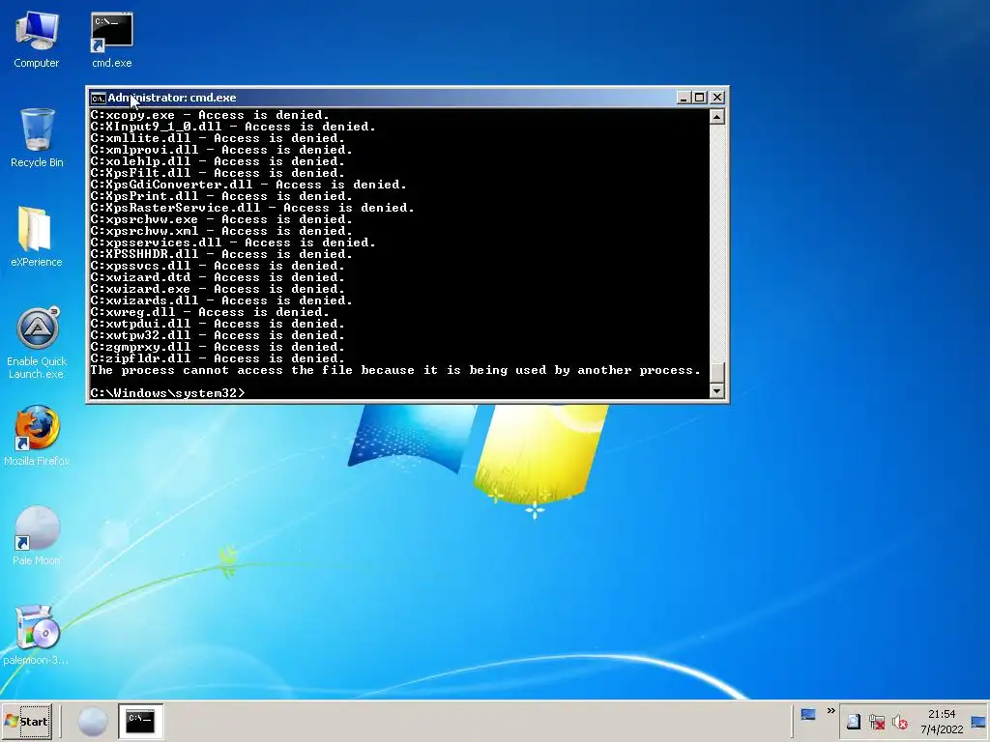Select the eXPerience folder
990x742 pixels.
pyautogui.click(x=36, y=237)
